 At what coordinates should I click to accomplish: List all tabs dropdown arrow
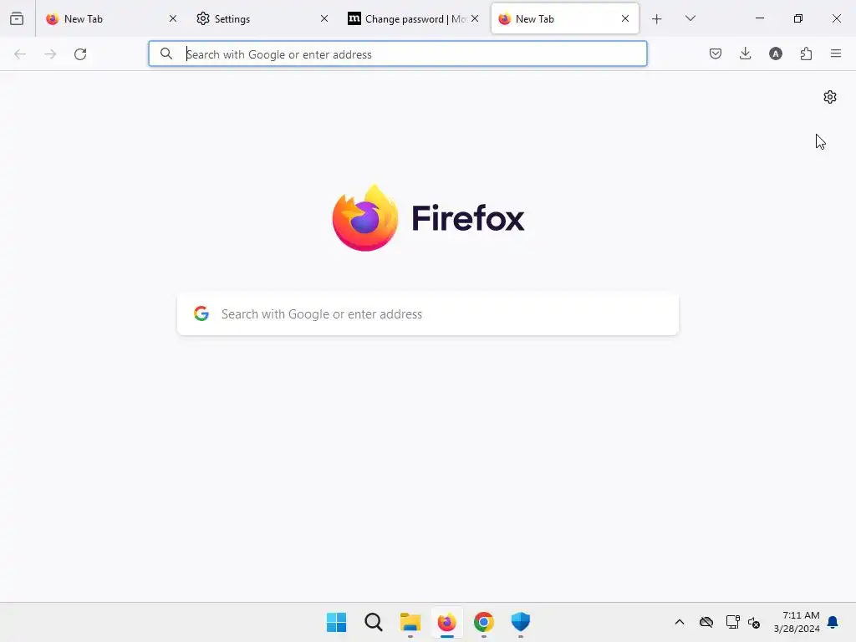(690, 18)
